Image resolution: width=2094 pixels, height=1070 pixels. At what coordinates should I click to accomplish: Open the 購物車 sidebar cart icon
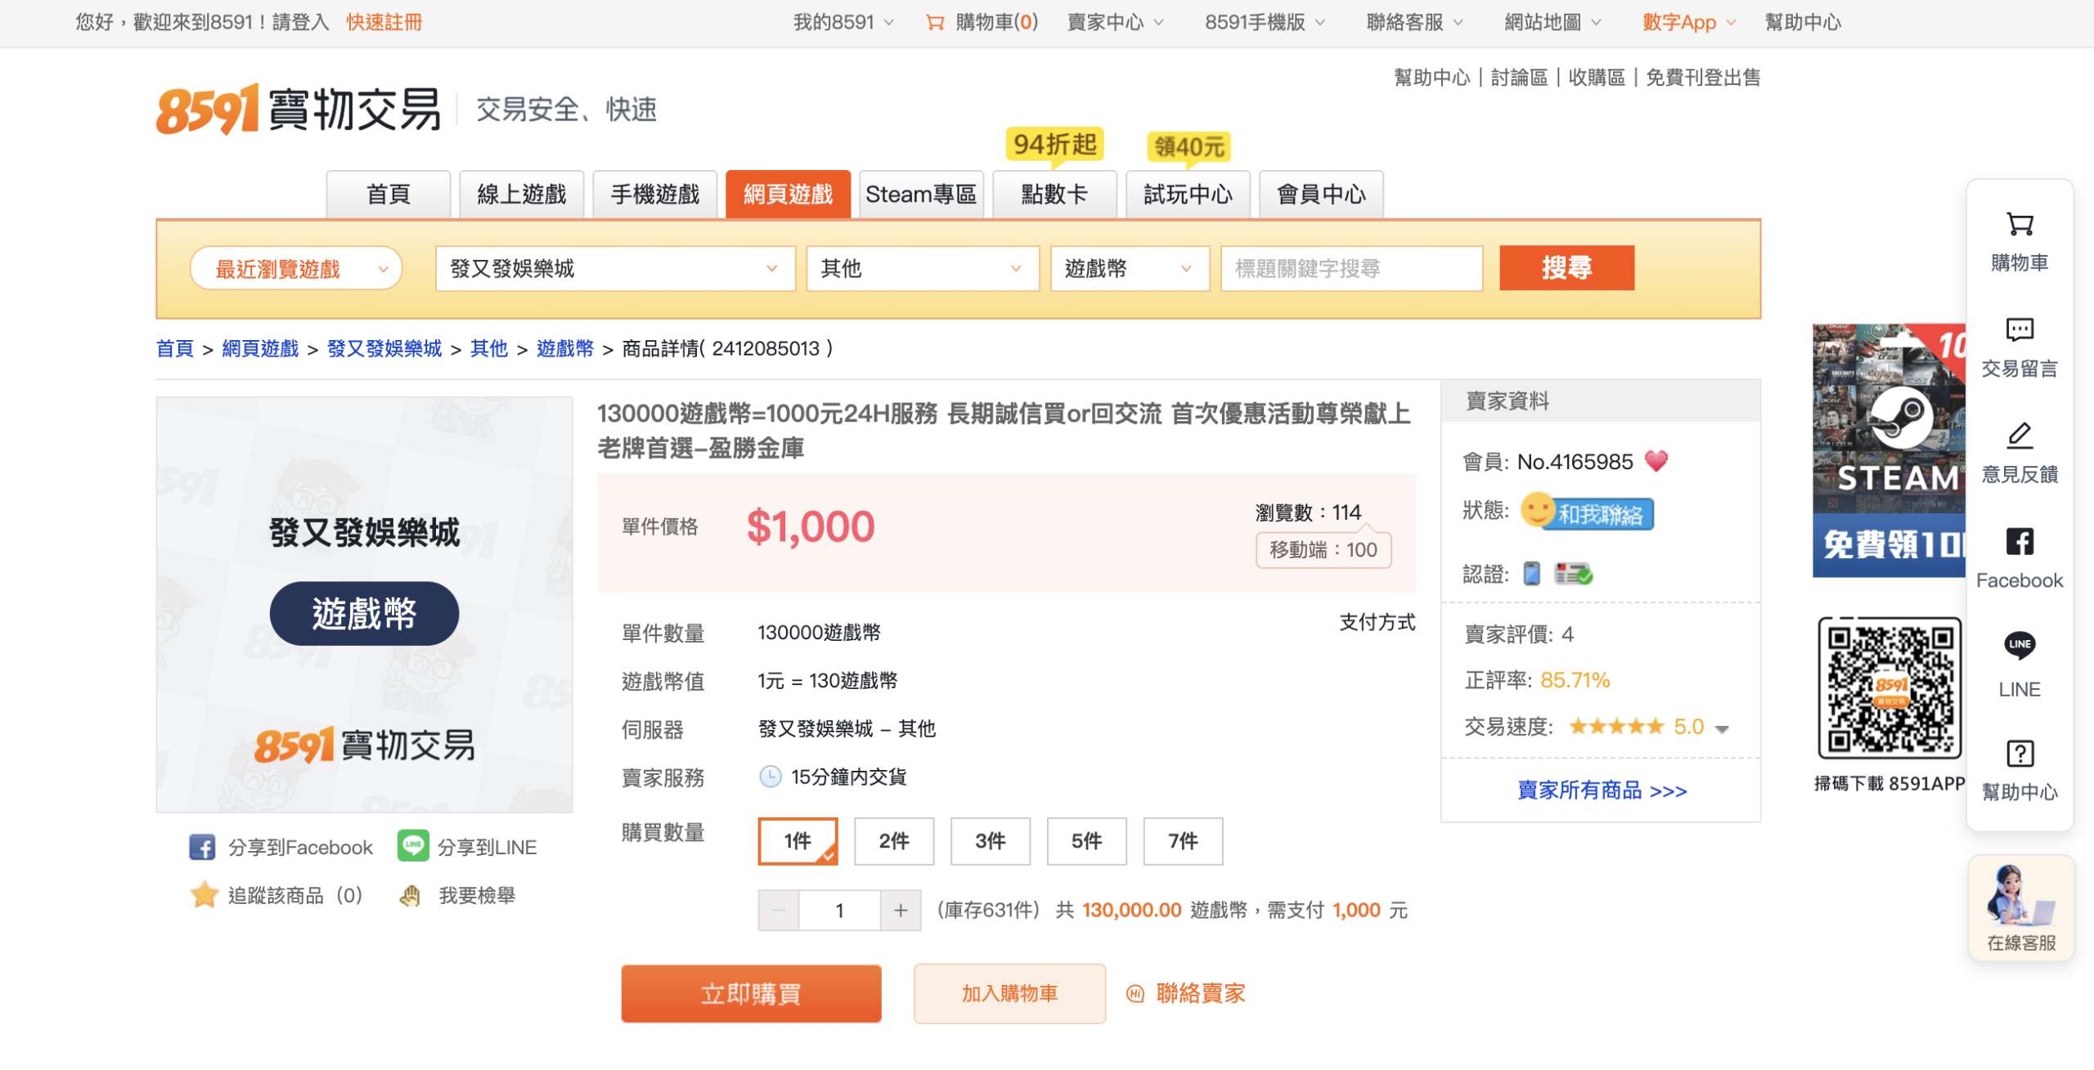point(2019,225)
